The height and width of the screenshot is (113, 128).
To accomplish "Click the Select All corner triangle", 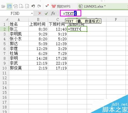I will [x=7, y=19].
